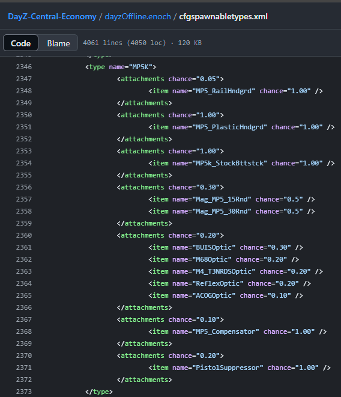Click the cfgspawnabletypes.xml file name

pyautogui.click(x=223, y=17)
